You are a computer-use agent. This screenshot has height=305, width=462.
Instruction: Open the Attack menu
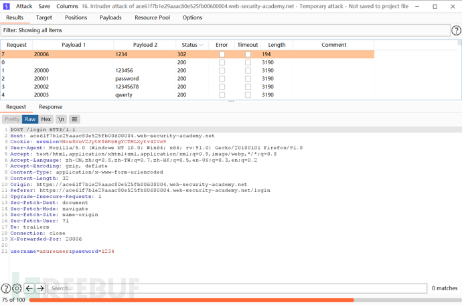coord(24,6)
